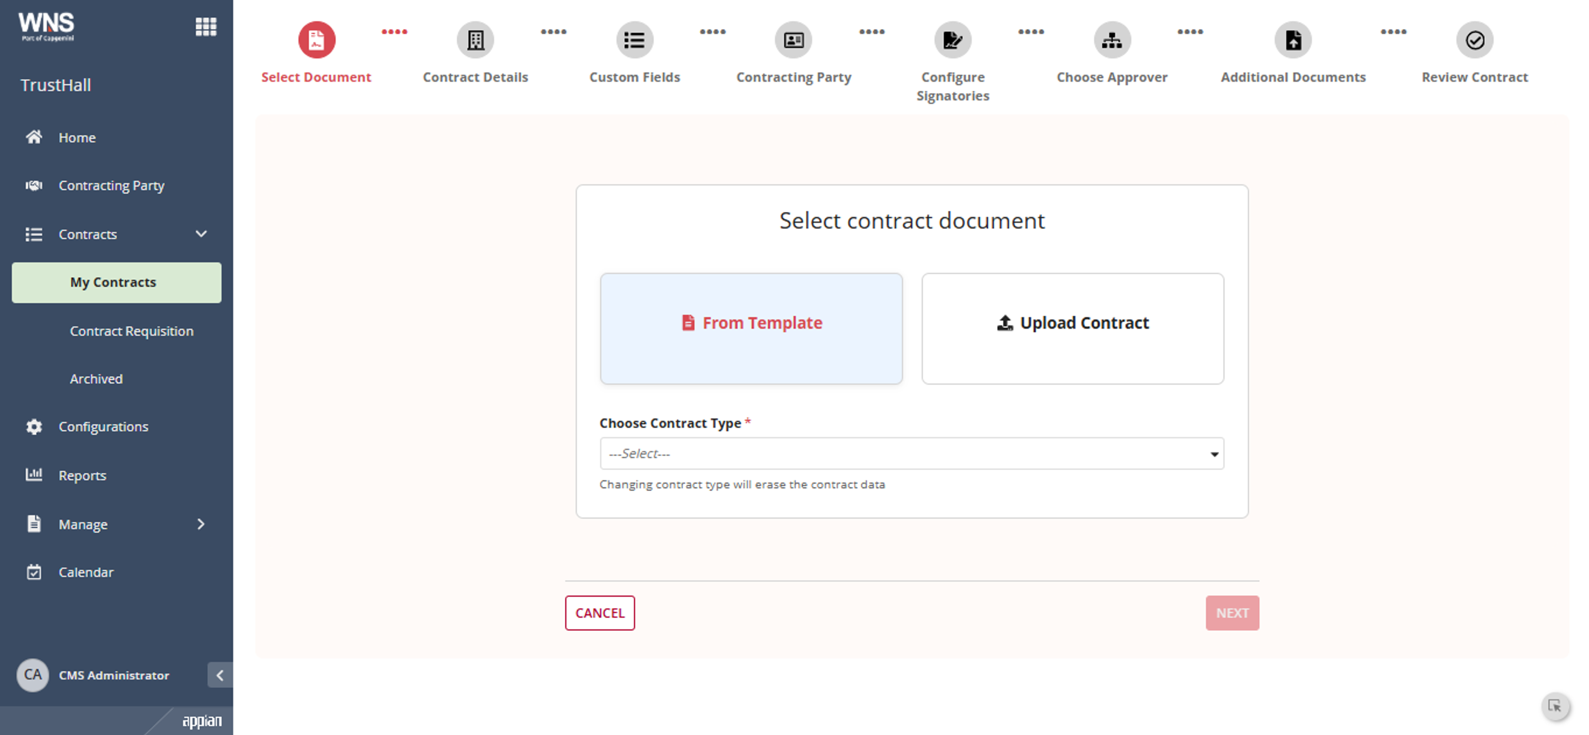
Task: Select the From Template option card
Action: pos(751,328)
